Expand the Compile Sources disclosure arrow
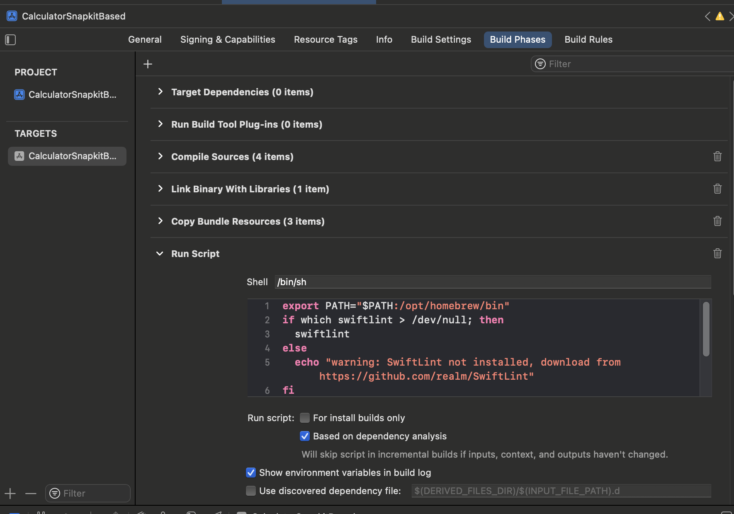Screen dimensions: 734x514 click(160, 156)
